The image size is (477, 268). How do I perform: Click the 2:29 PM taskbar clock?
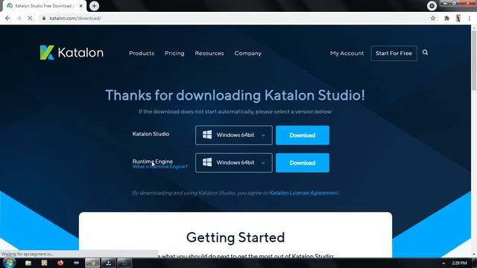pyautogui.click(x=459, y=263)
